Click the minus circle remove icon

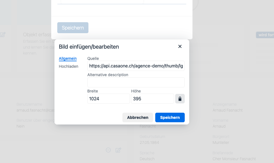[x=108, y=150]
